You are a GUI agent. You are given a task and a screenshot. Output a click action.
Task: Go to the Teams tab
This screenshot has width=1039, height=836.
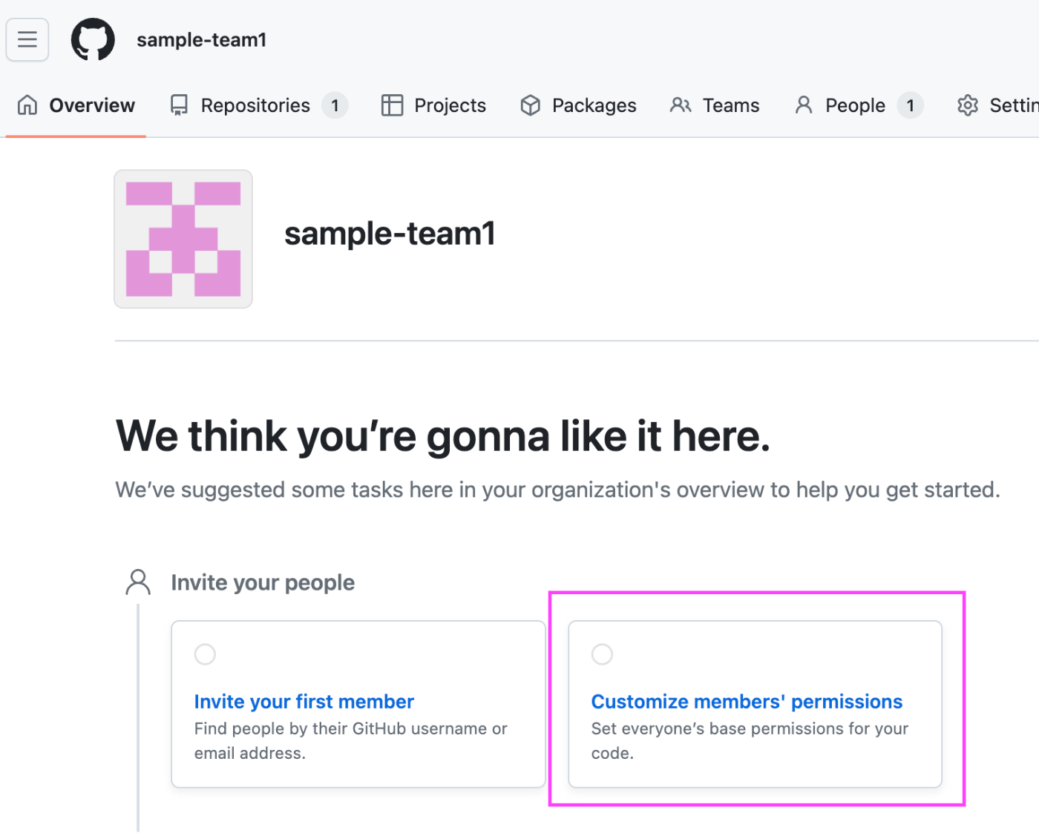coord(731,105)
